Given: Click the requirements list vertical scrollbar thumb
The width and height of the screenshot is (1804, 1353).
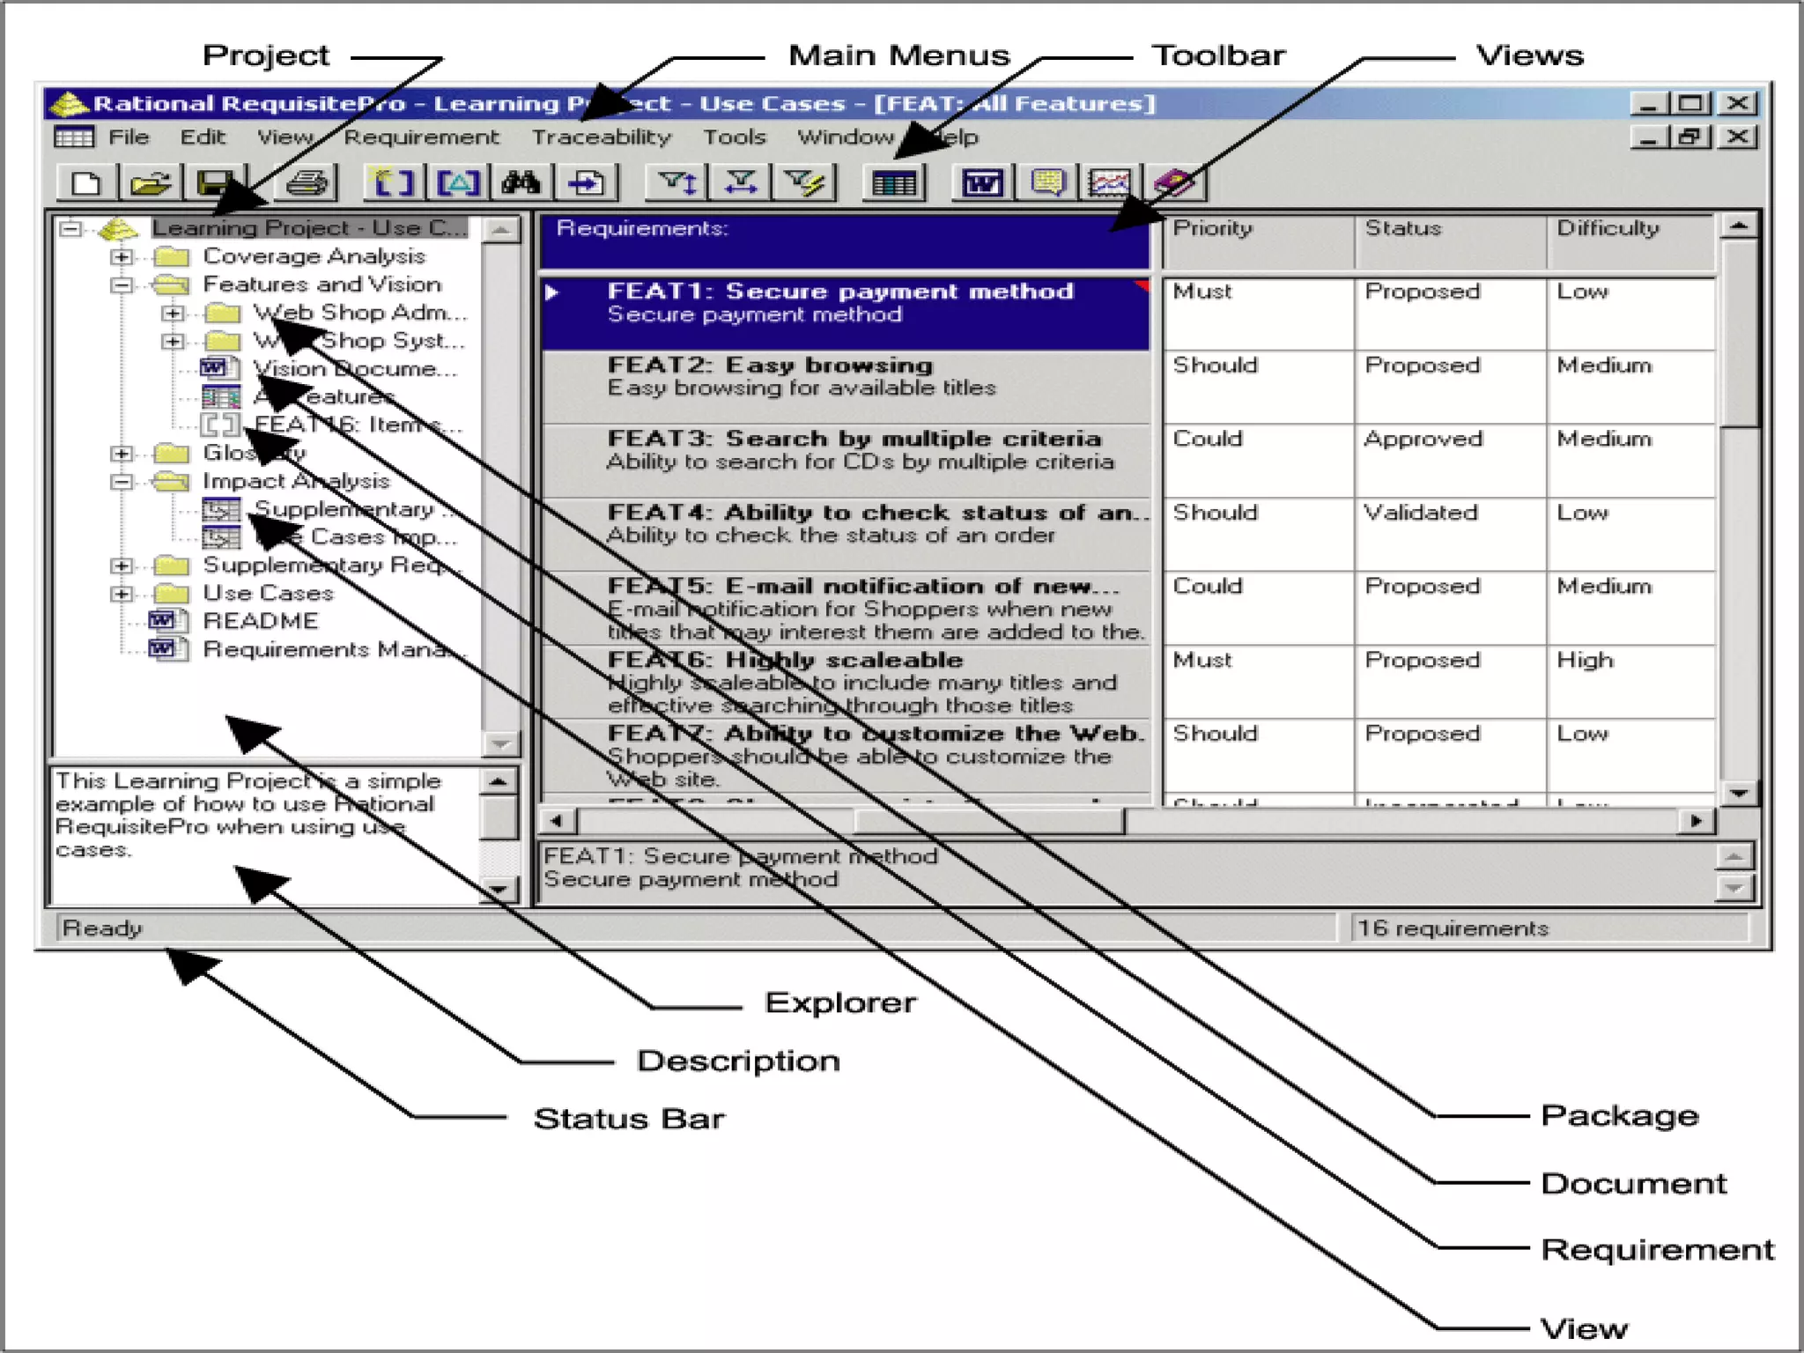Looking at the screenshot, I should tap(1738, 335).
